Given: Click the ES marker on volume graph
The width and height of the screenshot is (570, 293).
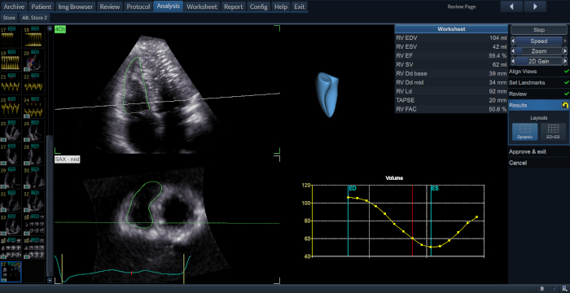Looking at the screenshot, I should click(x=435, y=188).
